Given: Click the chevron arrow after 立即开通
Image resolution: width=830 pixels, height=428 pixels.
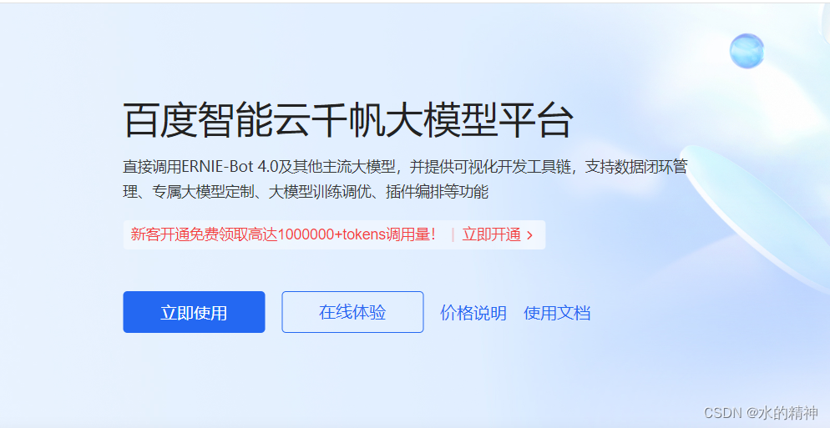Looking at the screenshot, I should pos(530,236).
